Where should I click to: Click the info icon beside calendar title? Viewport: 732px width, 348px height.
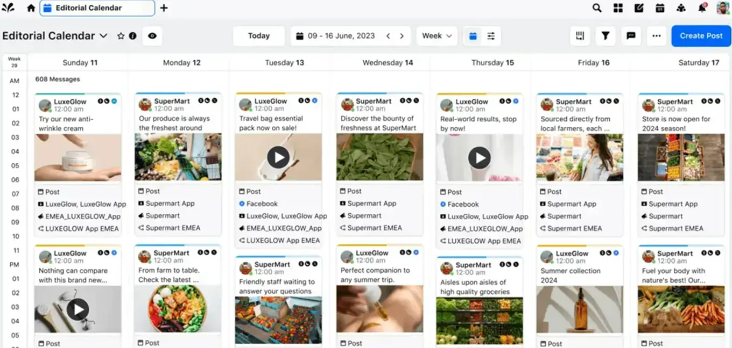132,36
